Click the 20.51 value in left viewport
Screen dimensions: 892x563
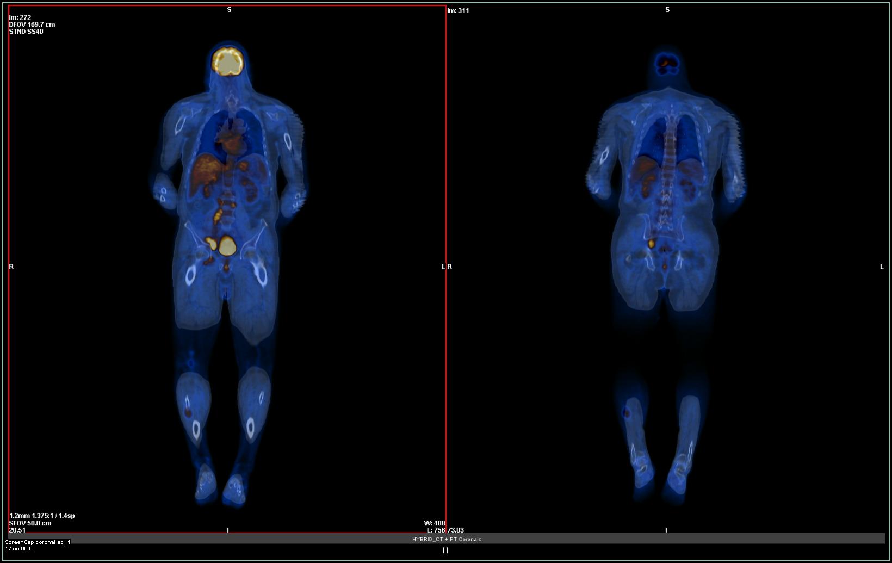point(17,530)
